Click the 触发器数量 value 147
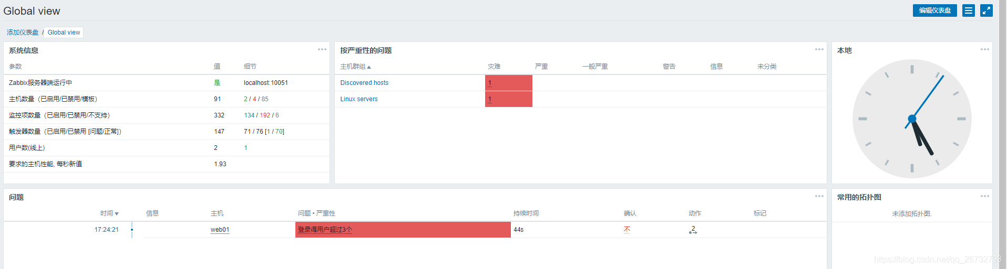 click(219, 132)
